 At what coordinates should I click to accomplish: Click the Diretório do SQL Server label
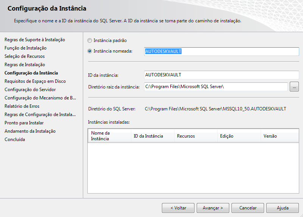click(112, 109)
